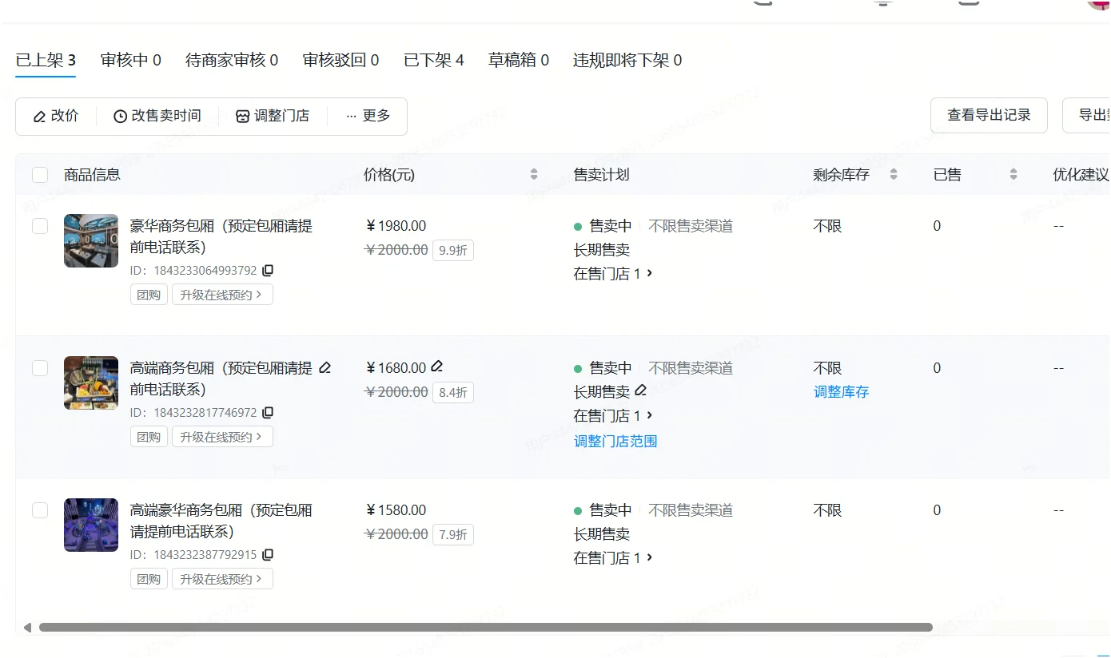Copy ID 1843232387792915 using copy icon
Screen dimensions: 1111x658
pos(268,555)
